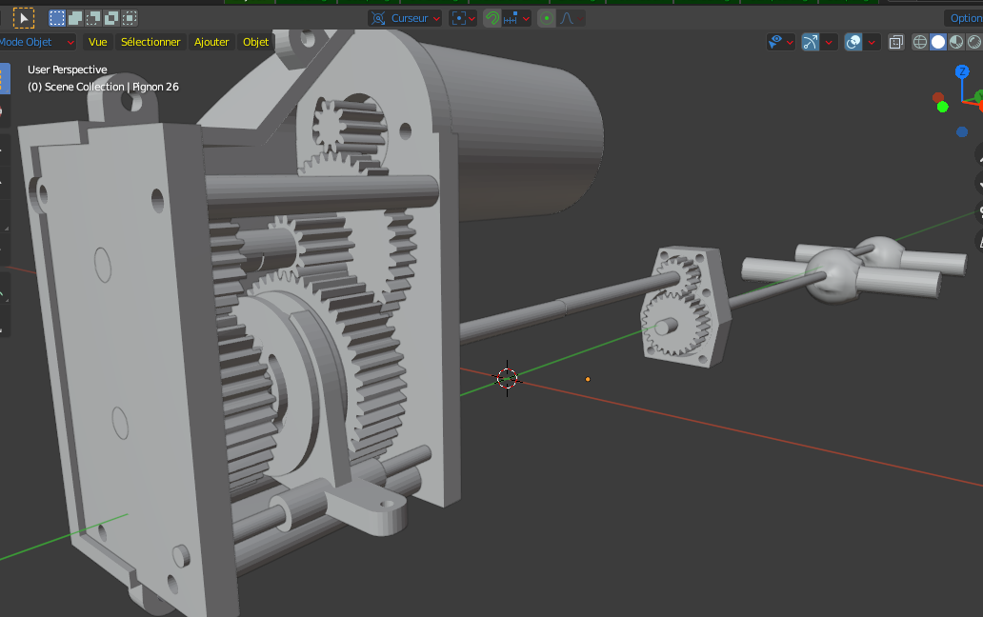Select the tweak select tool icon
This screenshot has height=617, width=983.
tap(23, 17)
